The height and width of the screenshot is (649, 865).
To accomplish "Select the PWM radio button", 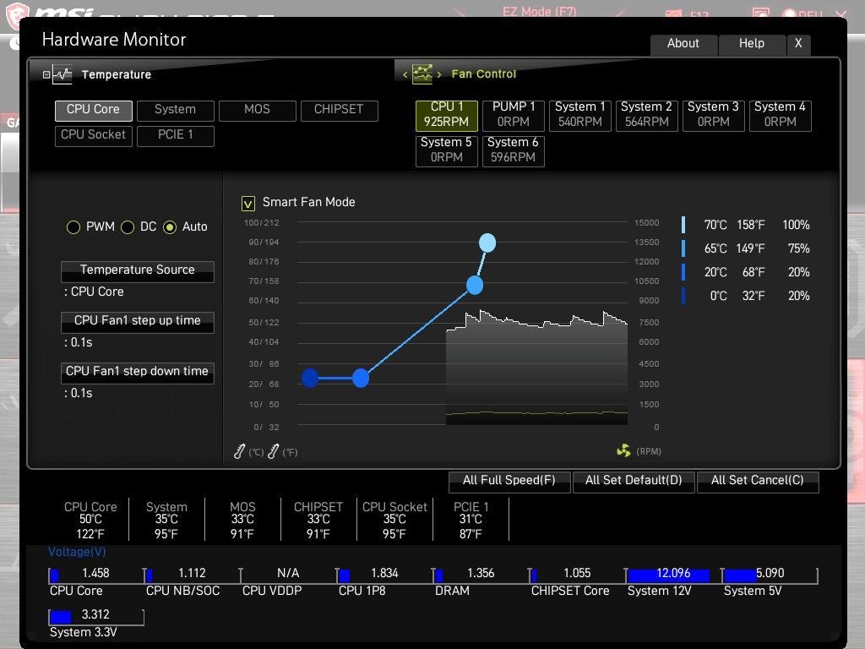I will click(x=73, y=226).
